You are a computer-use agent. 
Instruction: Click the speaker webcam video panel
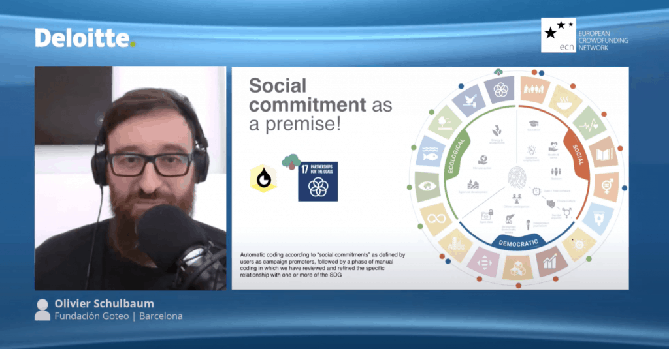coord(131,177)
